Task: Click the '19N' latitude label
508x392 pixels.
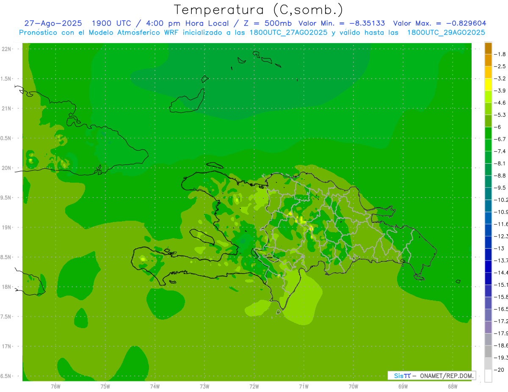Action: pos(7,228)
